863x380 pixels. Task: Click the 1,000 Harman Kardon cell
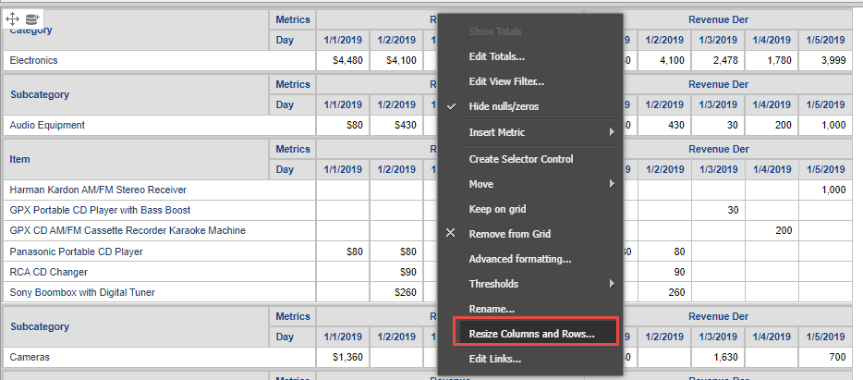pyautogui.click(x=825, y=190)
